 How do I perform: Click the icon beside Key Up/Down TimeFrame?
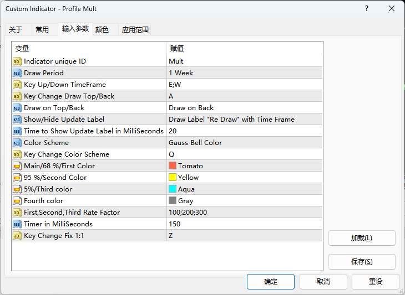(x=17, y=85)
